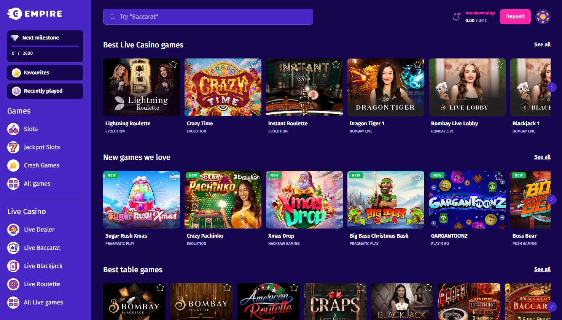This screenshot has width=562, height=320.
Task: Click the Live Blackjack card icon
Action: (x=13, y=266)
